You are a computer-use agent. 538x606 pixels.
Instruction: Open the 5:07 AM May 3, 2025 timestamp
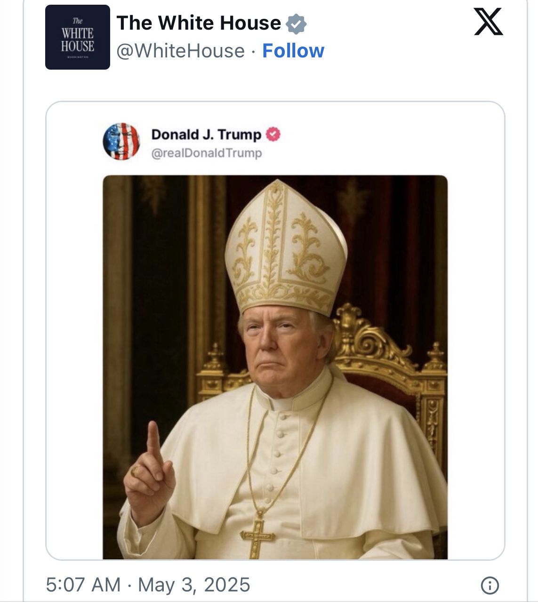pos(148,585)
